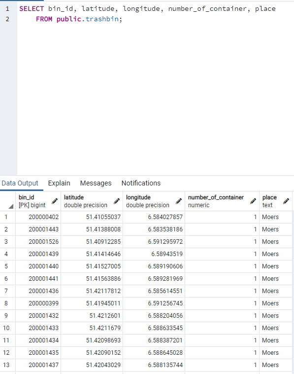Click the select-all triangle in grid corner

[11, 206]
